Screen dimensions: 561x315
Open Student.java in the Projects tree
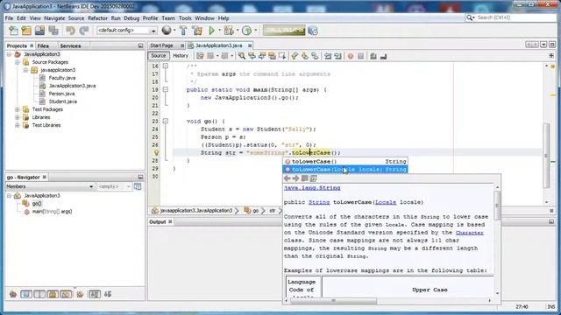(x=62, y=101)
